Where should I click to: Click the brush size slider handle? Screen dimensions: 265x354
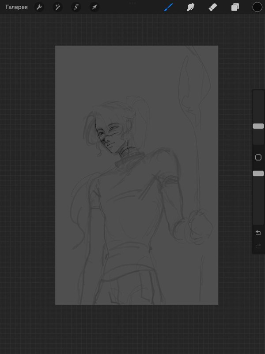(x=258, y=126)
